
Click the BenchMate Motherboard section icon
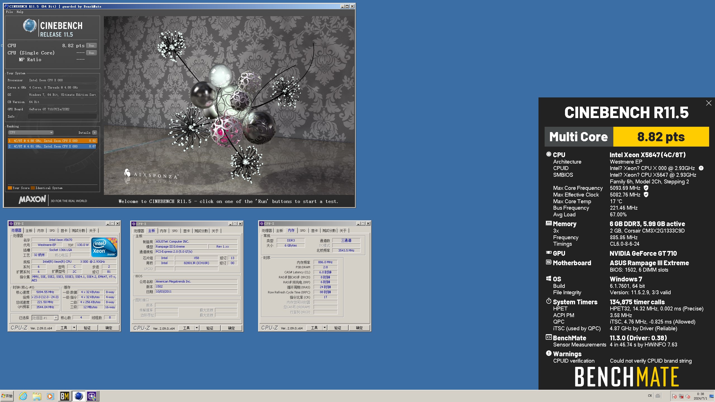point(549,262)
